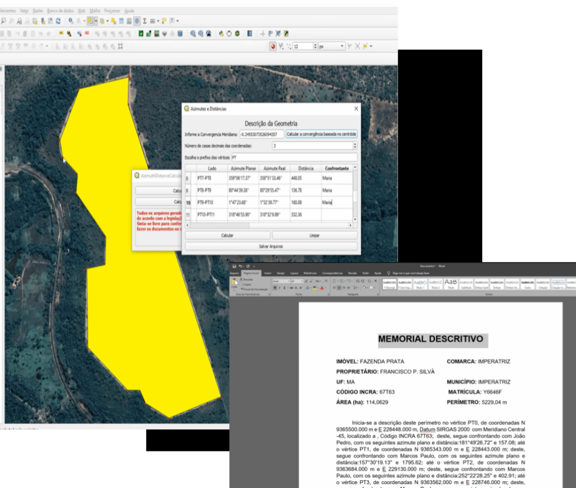Switch to the Layout tab in Word

click(x=294, y=273)
